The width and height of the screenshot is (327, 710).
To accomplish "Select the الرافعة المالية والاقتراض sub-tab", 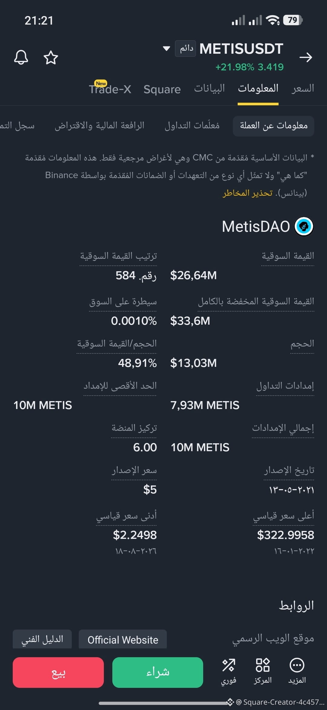I will tap(99, 126).
